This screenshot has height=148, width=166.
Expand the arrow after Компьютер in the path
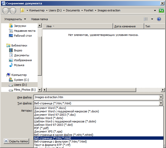coord(47,10)
